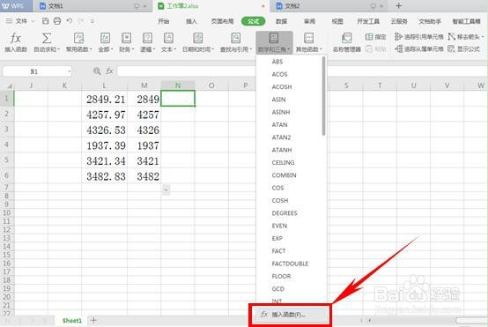Open a new document tab with plus button
Viewport: 488px width, 327px height.
[x=399, y=5]
